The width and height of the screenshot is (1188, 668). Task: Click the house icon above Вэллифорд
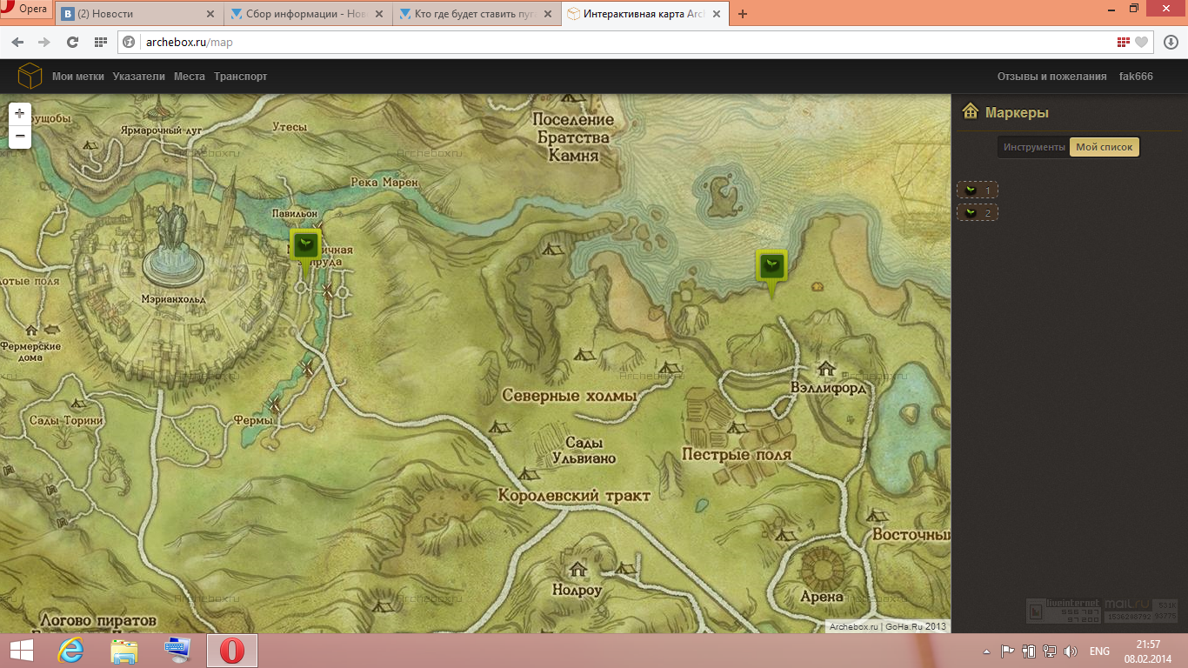coord(825,368)
